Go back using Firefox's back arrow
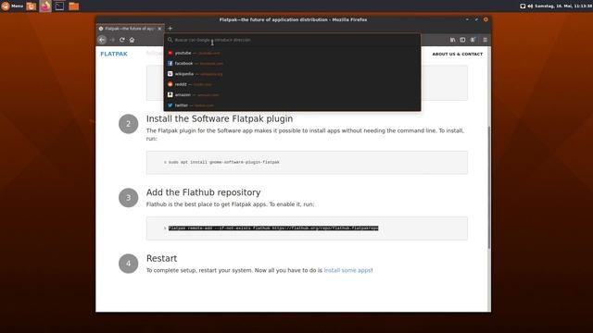The image size is (593, 333). coord(102,40)
